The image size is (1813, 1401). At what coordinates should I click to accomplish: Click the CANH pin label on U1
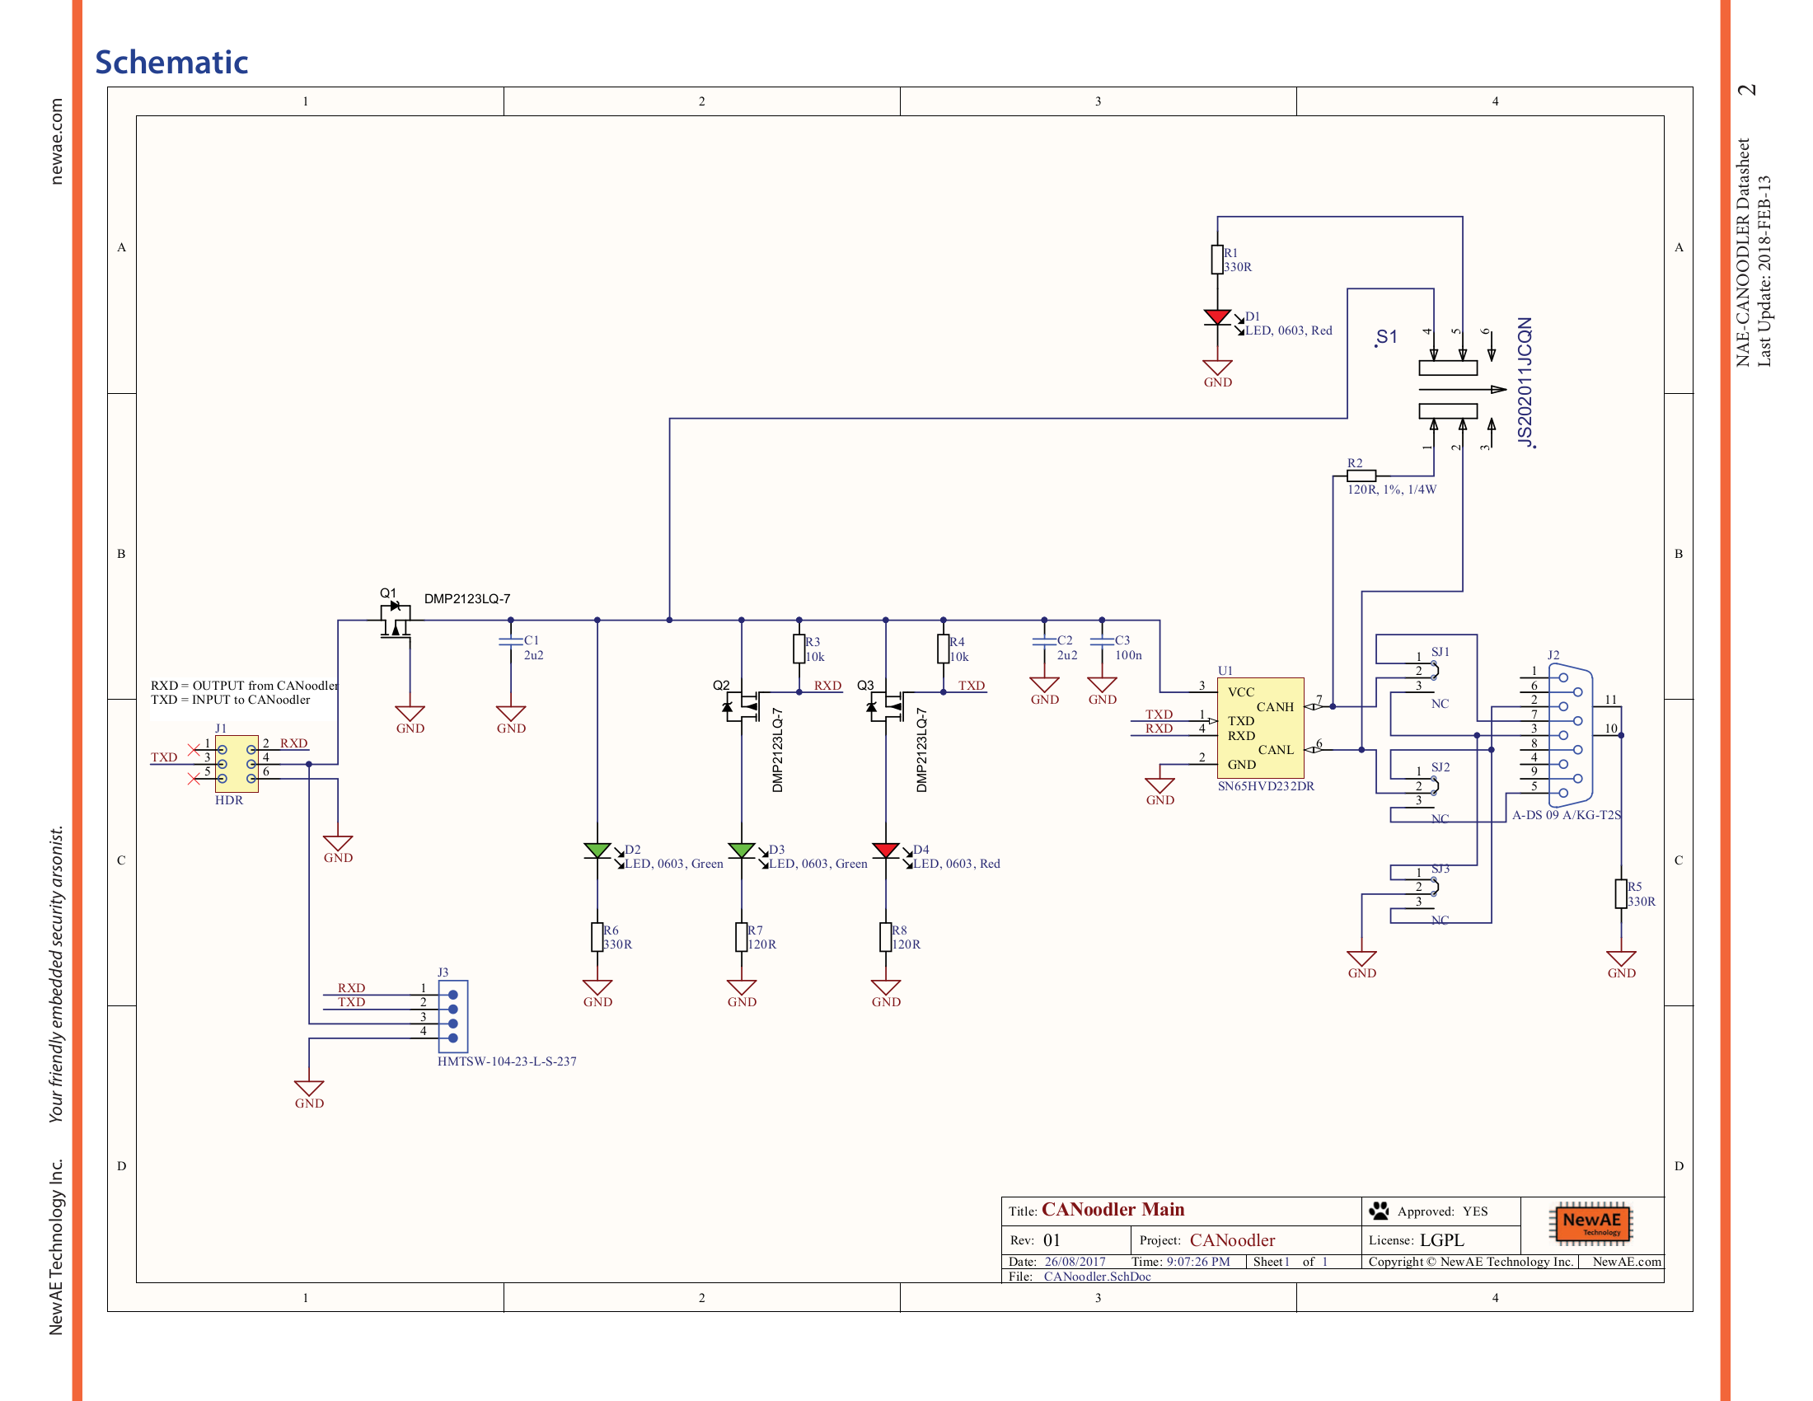tap(1275, 707)
